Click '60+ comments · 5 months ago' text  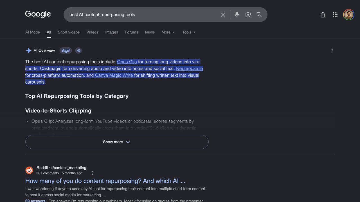coord(59,173)
